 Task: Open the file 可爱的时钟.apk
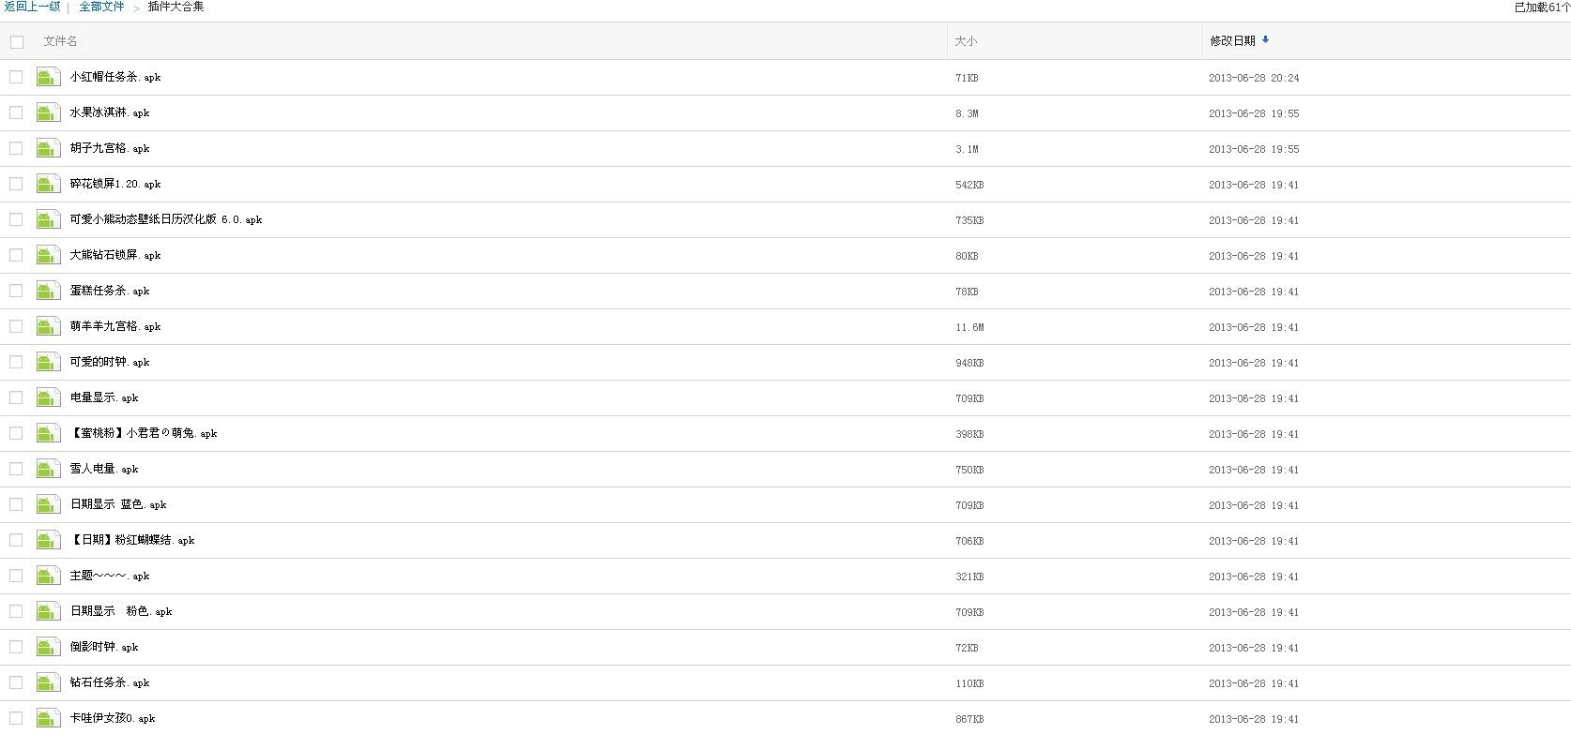[110, 362]
